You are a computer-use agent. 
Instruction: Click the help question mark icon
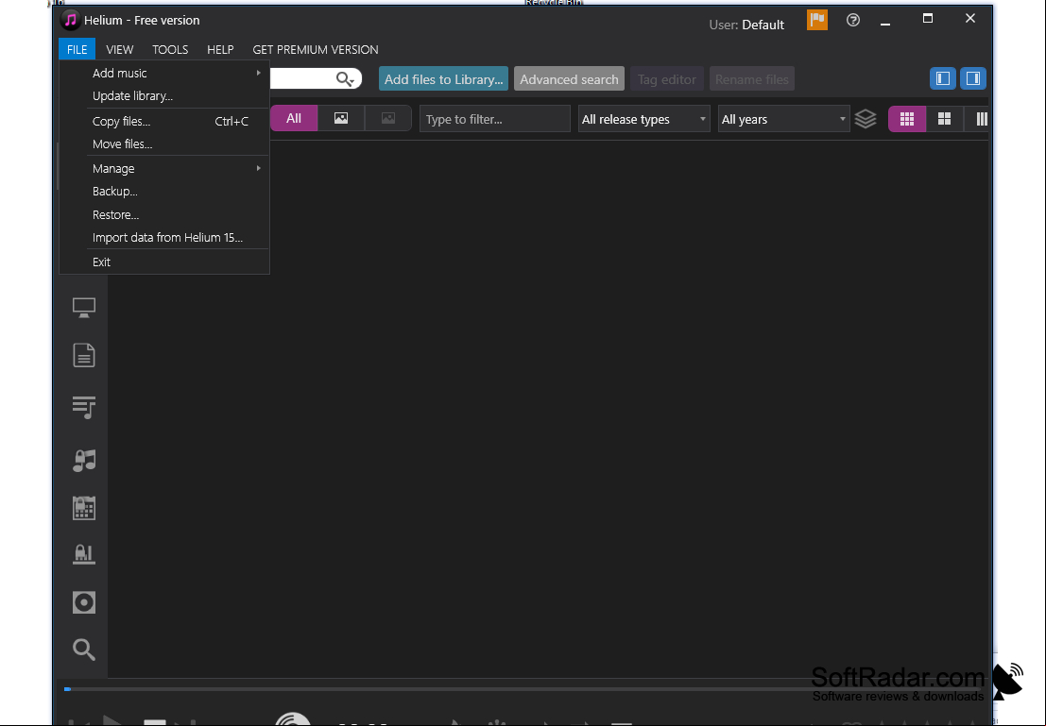coord(852,20)
